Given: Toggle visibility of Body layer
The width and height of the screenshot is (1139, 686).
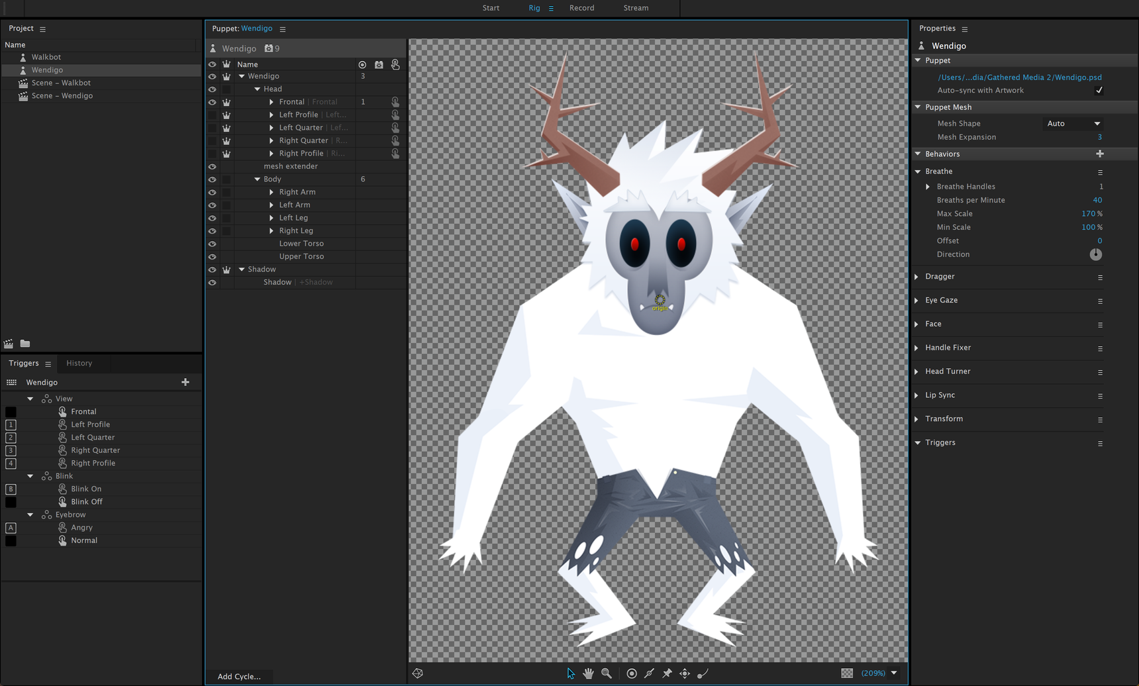Looking at the screenshot, I should click(x=213, y=179).
